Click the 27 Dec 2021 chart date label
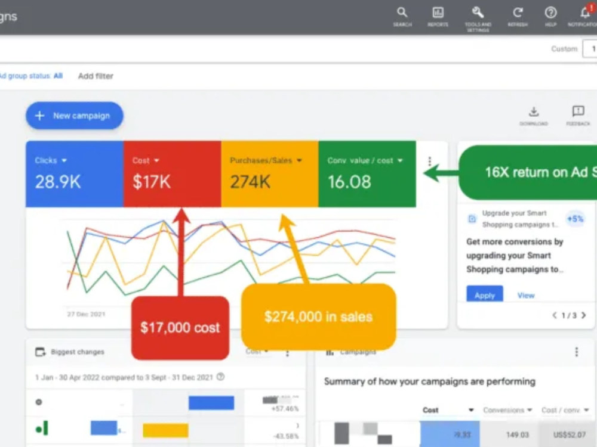Viewport: 597px width, 447px height. click(x=86, y=314)
